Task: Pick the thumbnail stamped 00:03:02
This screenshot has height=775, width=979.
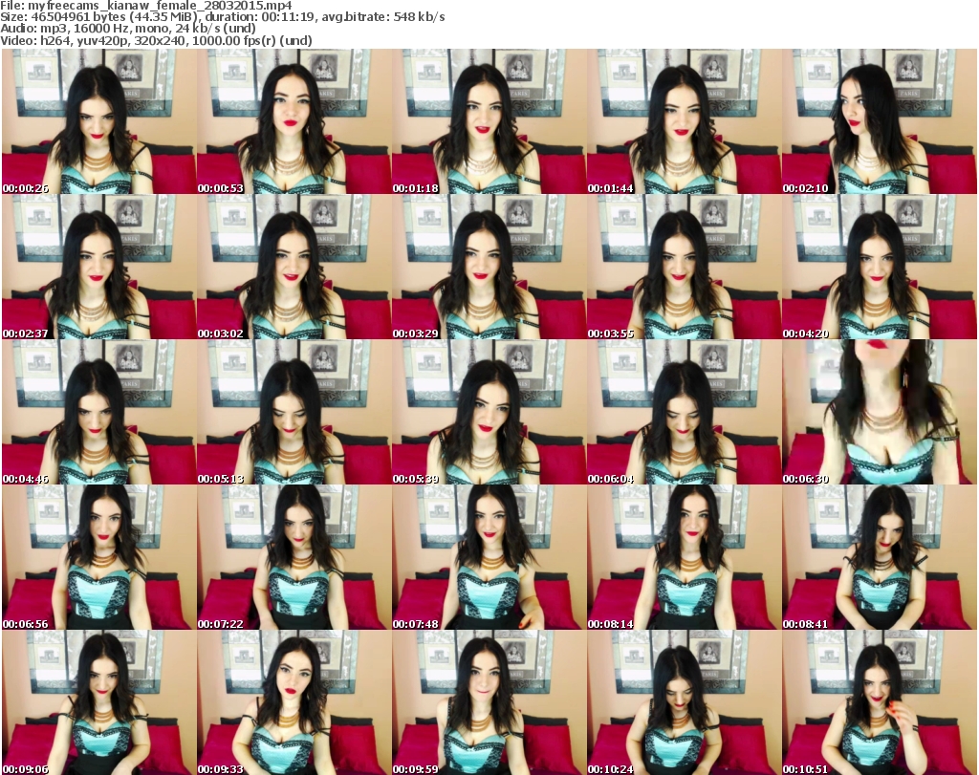Action: pos(294,267)
